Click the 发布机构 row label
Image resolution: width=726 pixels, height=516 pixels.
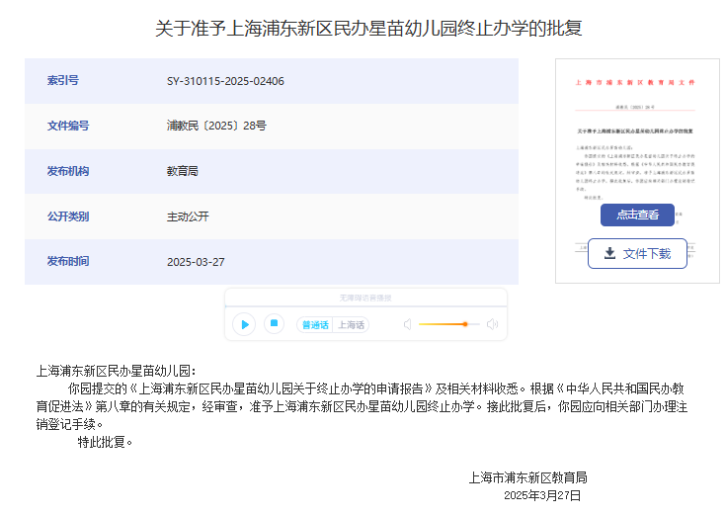[68, 171]
